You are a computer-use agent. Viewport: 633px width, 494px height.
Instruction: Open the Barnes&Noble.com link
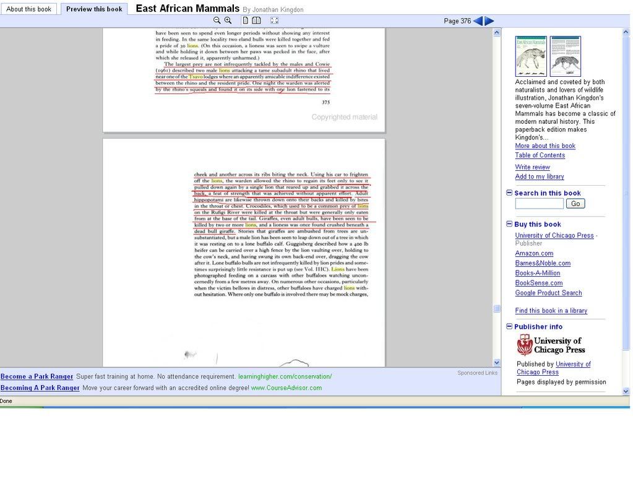pos(543,263)
